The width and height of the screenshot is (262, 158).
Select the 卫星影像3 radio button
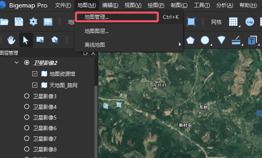coord(27,96)
